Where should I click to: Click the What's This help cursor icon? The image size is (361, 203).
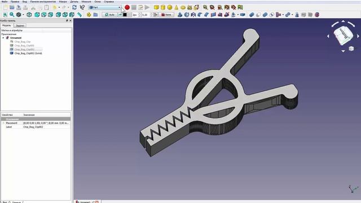click(82, 7)
